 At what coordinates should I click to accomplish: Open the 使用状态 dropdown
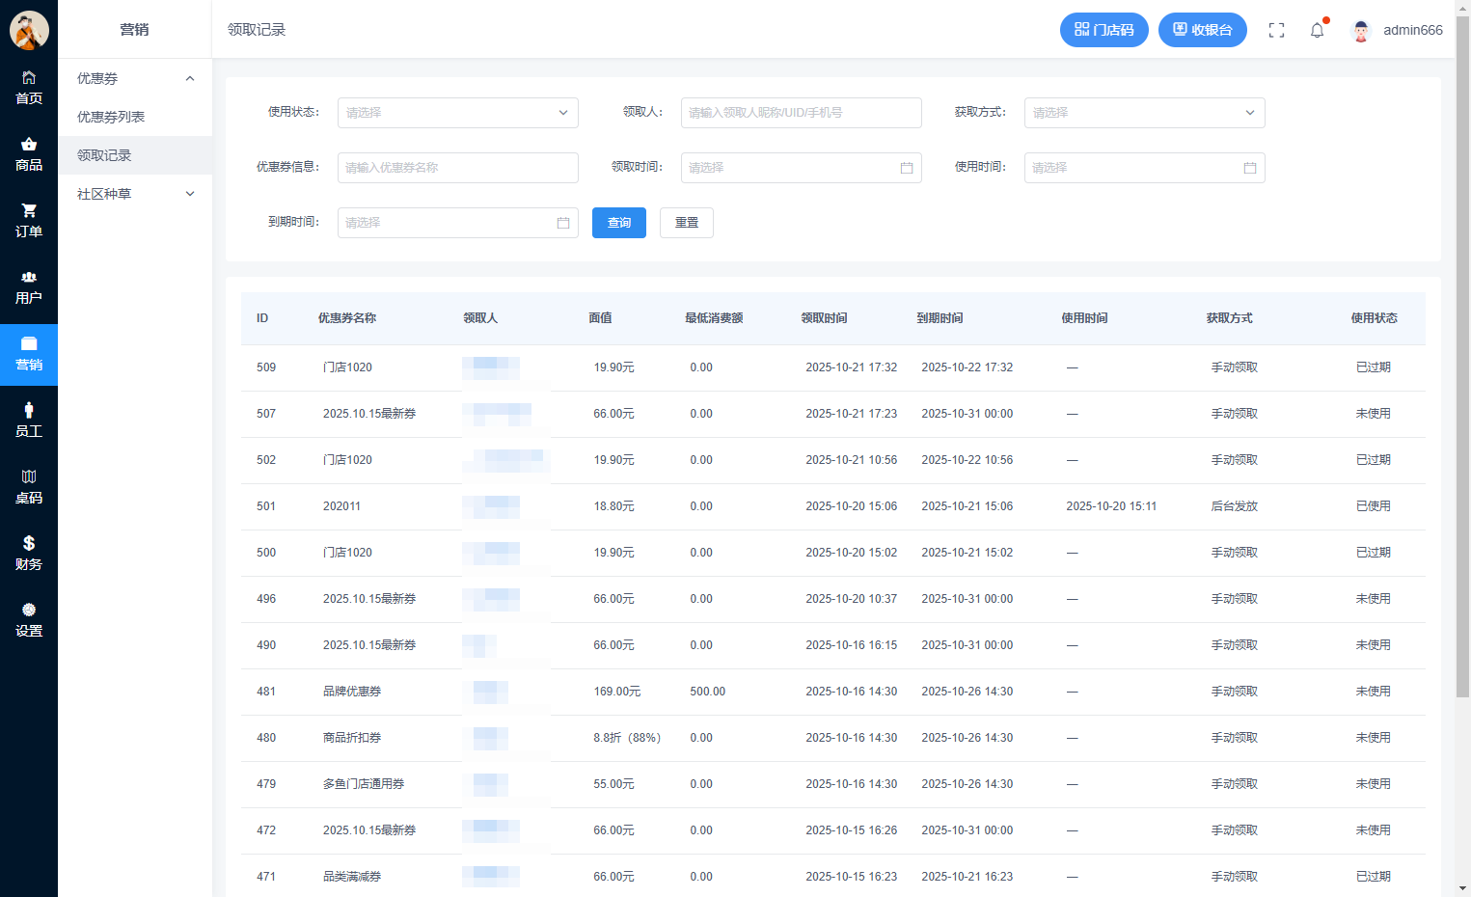pos(457,113)
